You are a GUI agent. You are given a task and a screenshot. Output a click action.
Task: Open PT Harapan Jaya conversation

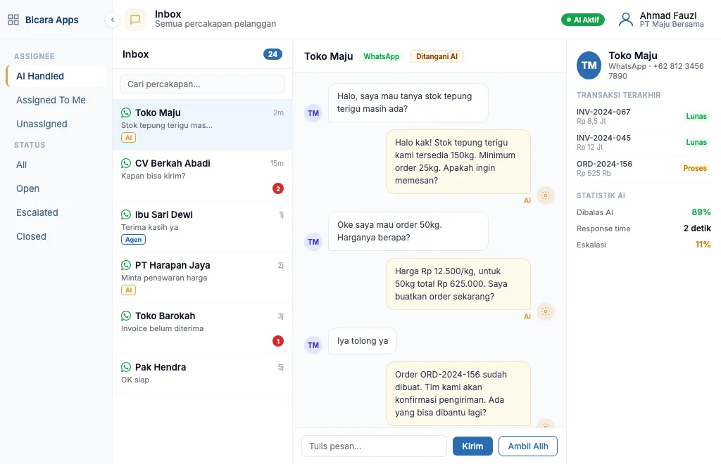pos(202,277)
